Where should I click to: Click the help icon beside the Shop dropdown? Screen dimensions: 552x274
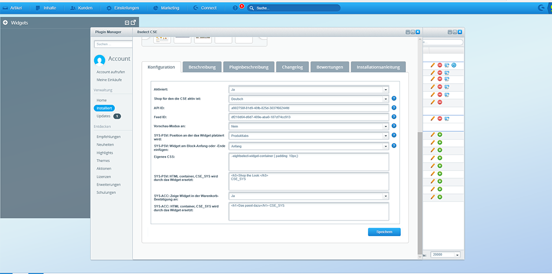click(x=394, y=99)
